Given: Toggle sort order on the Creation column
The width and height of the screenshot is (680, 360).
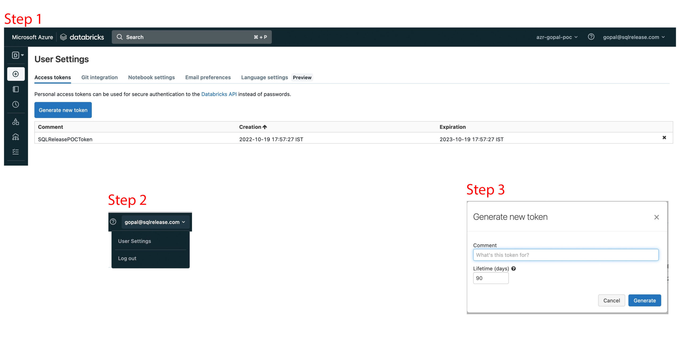Looking at the screenshot, I should 253,127.
